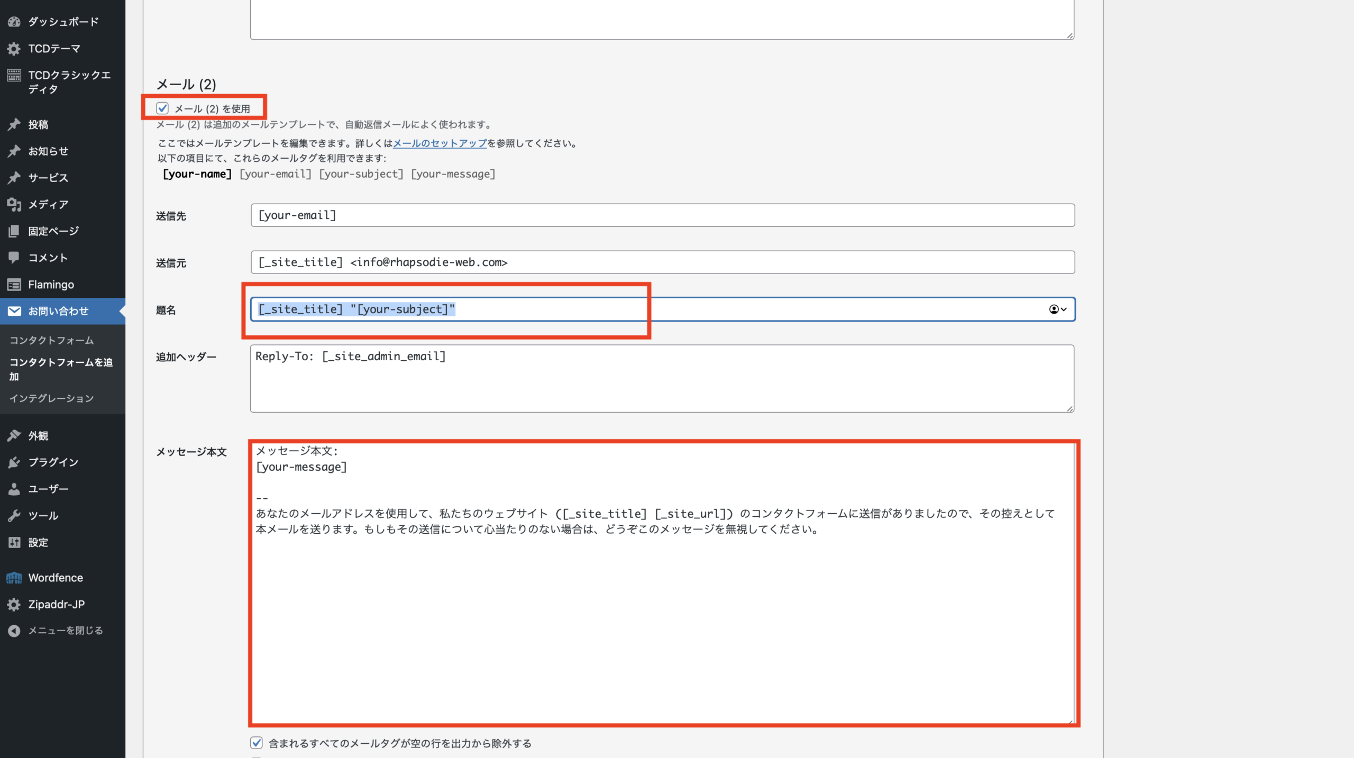
Task: Click the Dashboard gauge icon in sidebar
Action: [14, 22]
